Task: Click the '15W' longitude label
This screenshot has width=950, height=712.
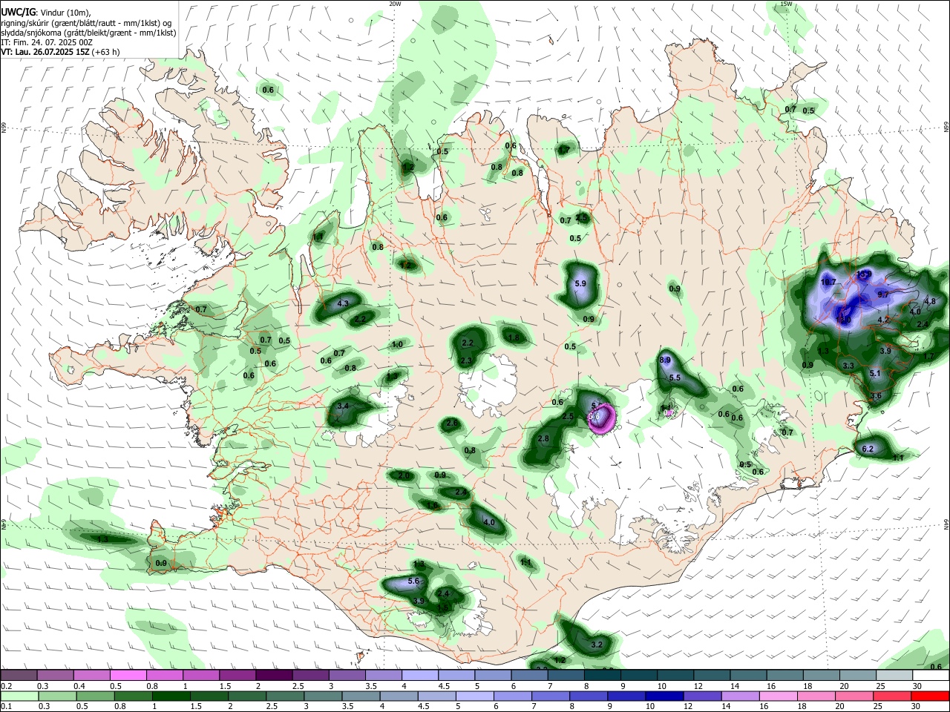Action: pos(786,4)
